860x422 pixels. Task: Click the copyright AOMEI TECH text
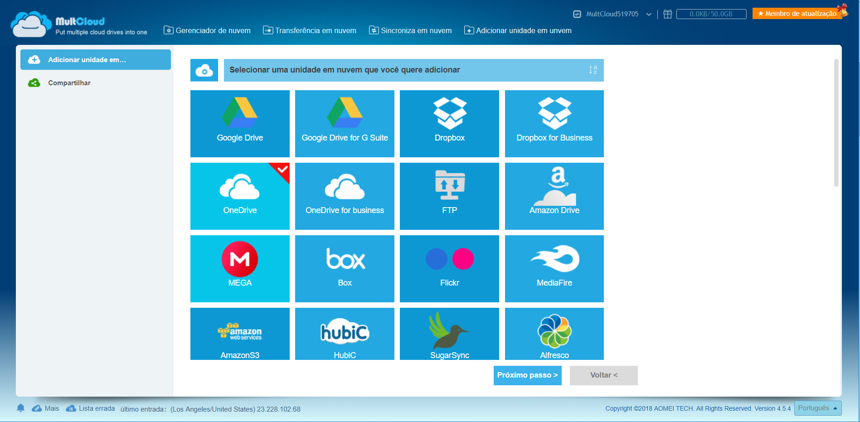(698, 408)
